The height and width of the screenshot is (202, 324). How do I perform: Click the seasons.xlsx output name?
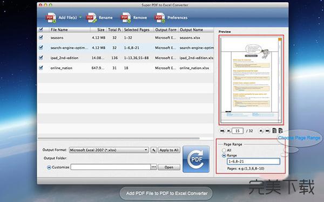(x=190, y=38)
